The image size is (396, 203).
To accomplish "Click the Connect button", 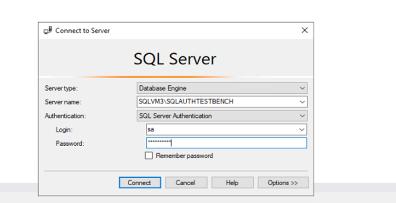I will coord(140,182).
